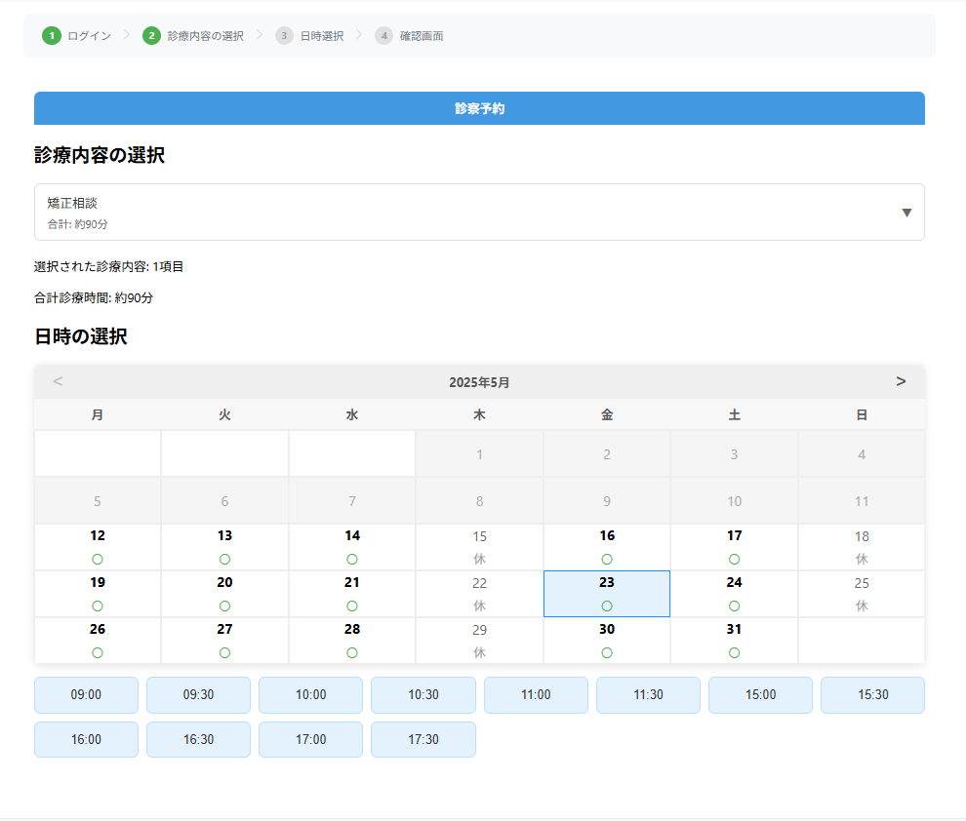Go to previous month in calendar
966x821 pixels.
coord(58,381)
